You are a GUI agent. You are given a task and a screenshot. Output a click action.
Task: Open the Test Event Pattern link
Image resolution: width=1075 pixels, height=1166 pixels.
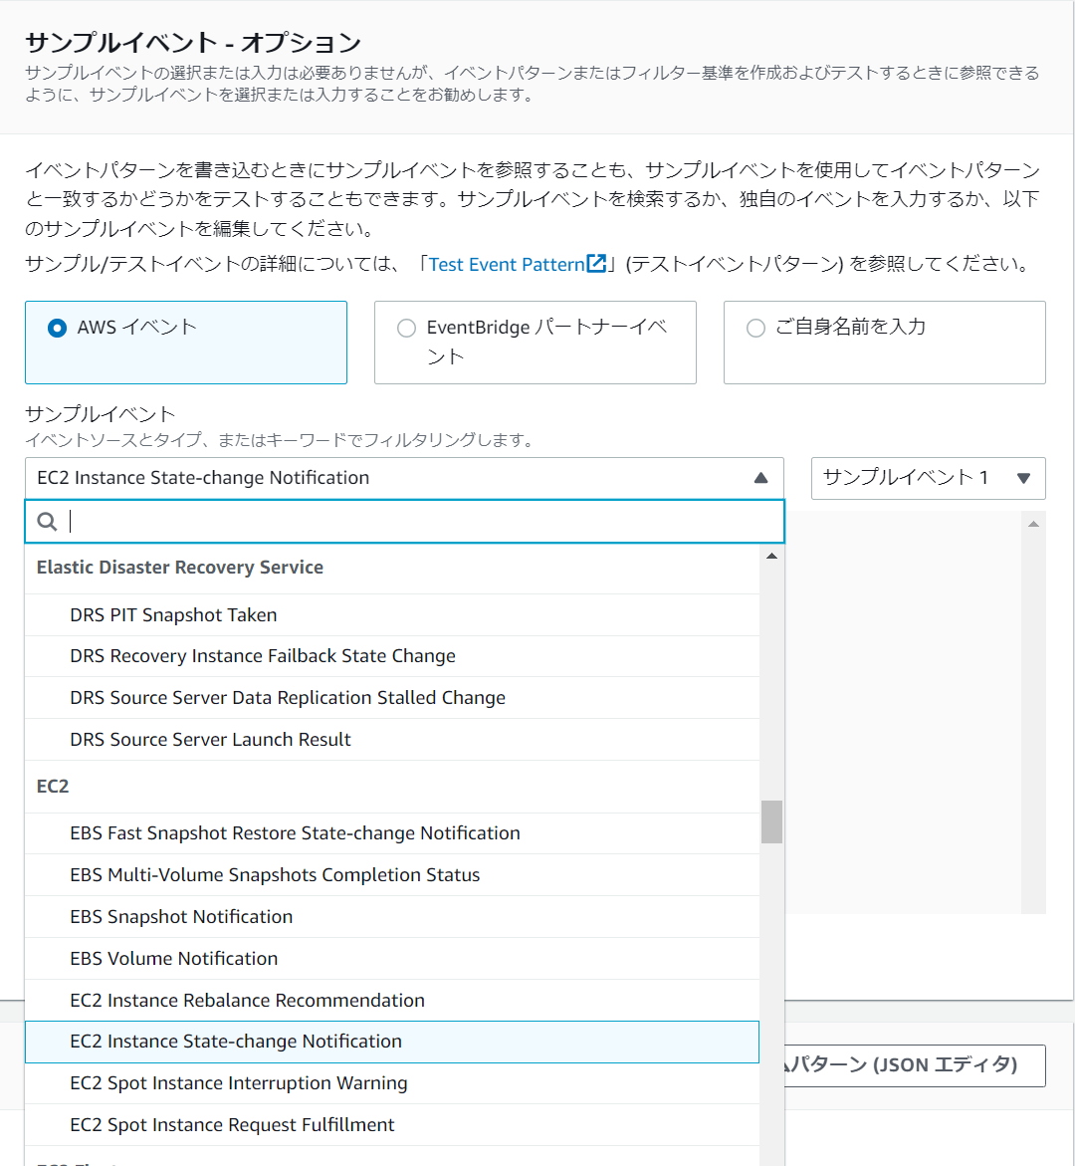[x=507, y=264]
